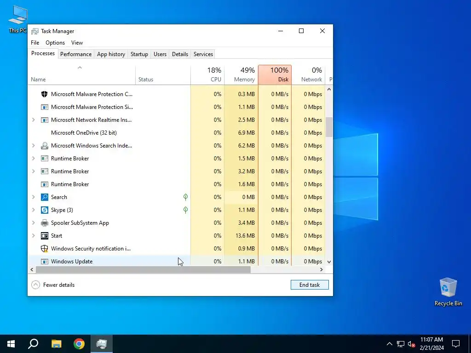Expand Microsoft Windows Search Indexer group
471x353 pixels.
33,146
